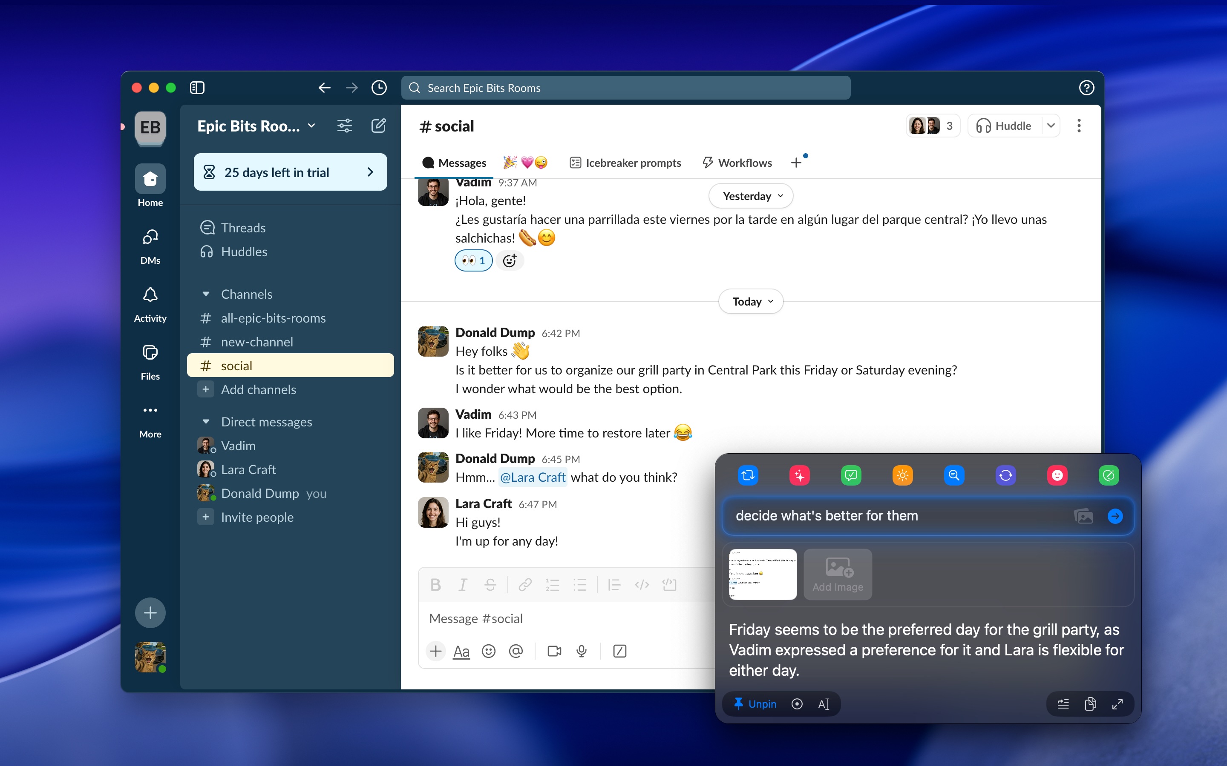1227x766 pixels.
Task: Unpin the floating AI panel
Action: coord(755,704)
